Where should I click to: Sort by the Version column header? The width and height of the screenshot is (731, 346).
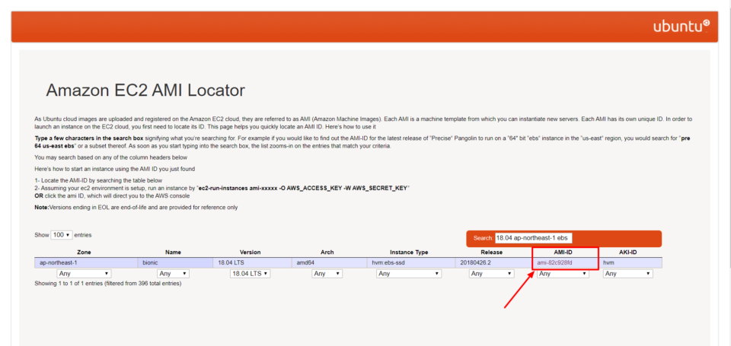250,252
